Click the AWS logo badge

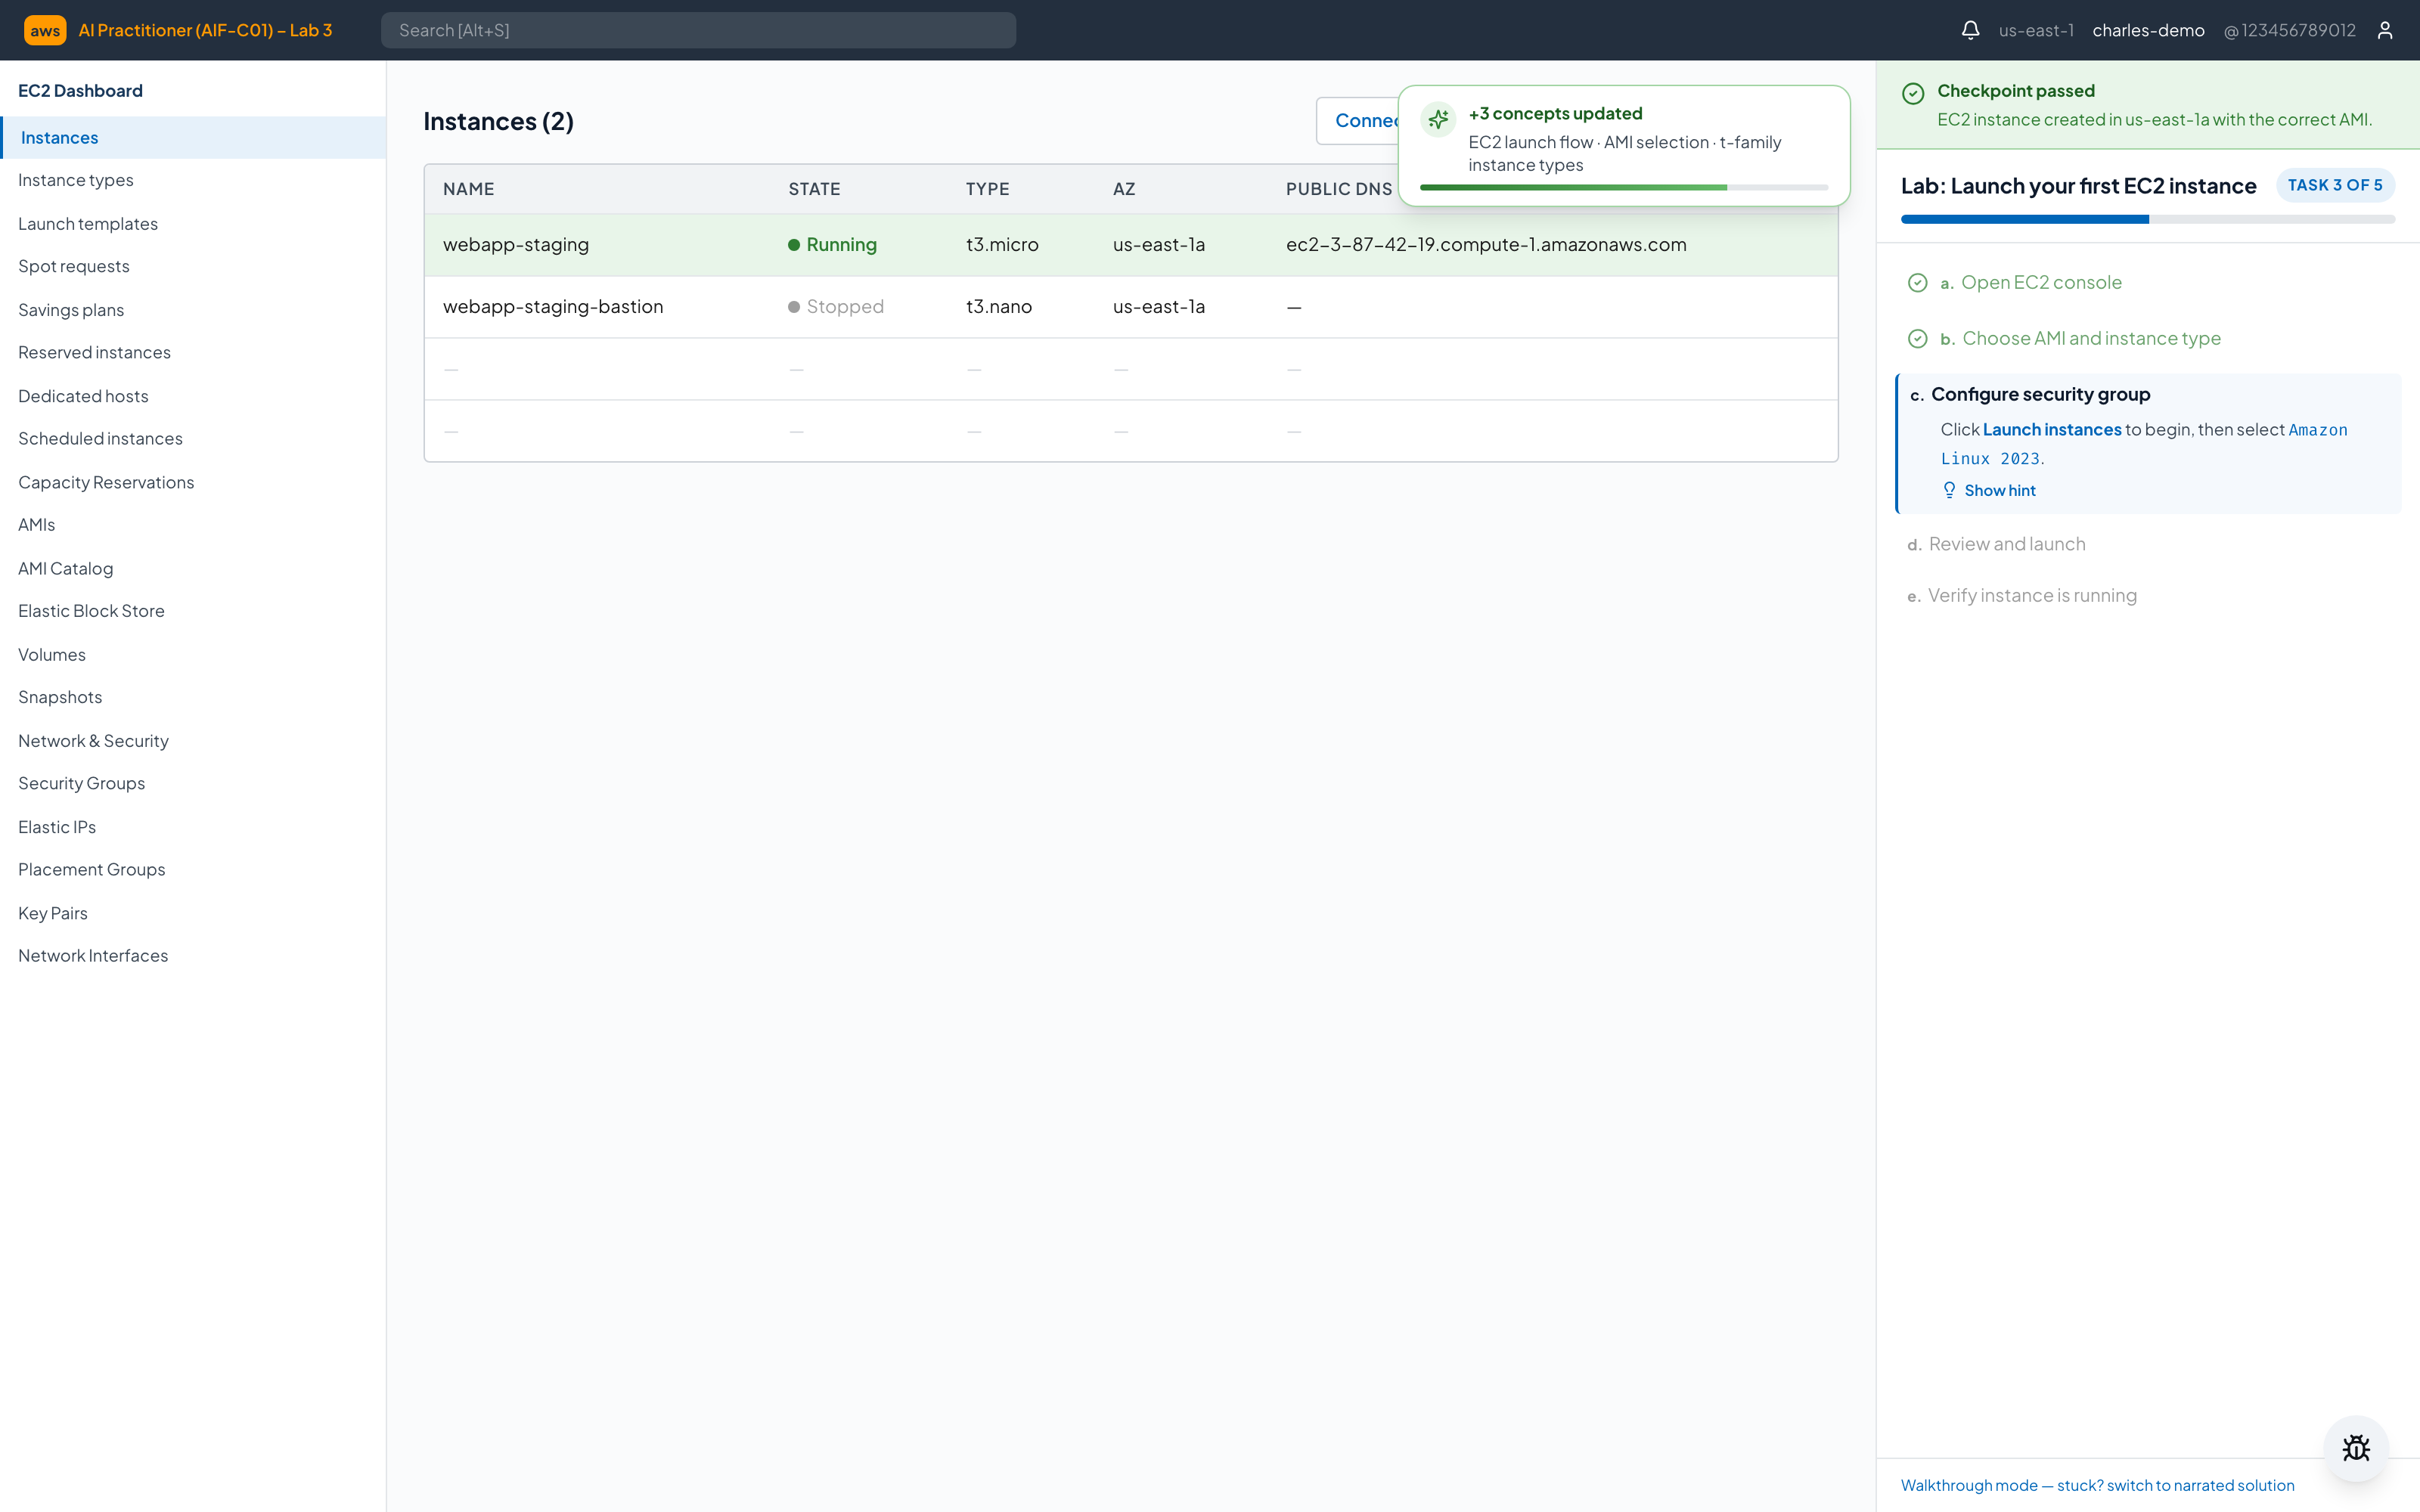coord(45,30)
